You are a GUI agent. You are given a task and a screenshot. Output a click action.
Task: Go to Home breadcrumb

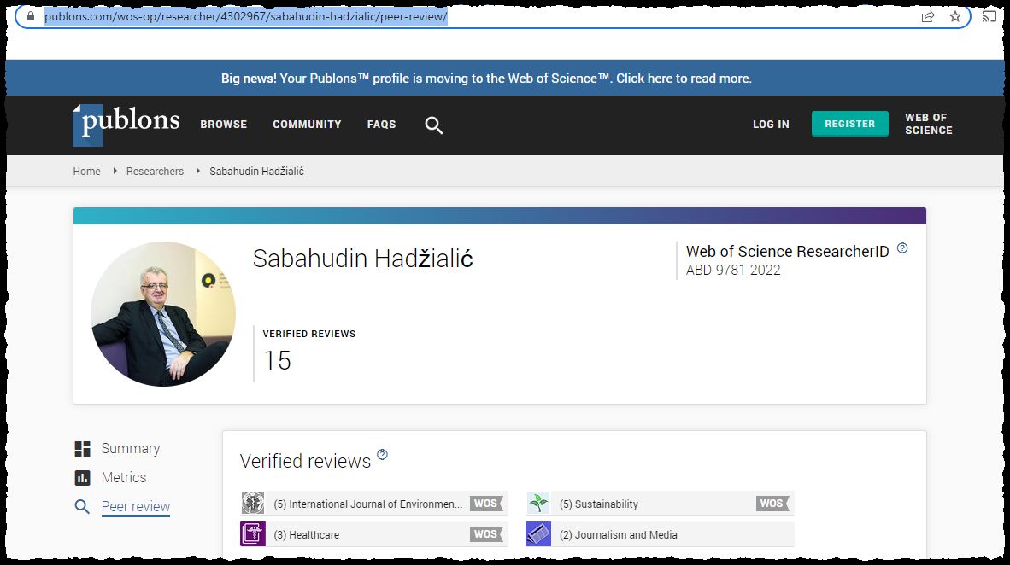[86, 172]
